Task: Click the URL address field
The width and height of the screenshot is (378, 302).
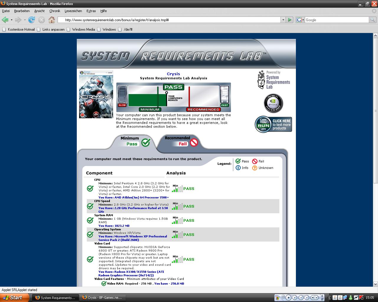Action: tap(169, 20)
